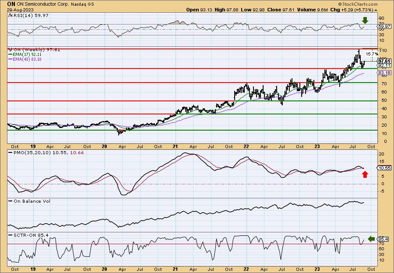Click the ON (Weekly) 97.61 price panel label
The width and height of the screenshot is (394, 273).
(37, 50)
